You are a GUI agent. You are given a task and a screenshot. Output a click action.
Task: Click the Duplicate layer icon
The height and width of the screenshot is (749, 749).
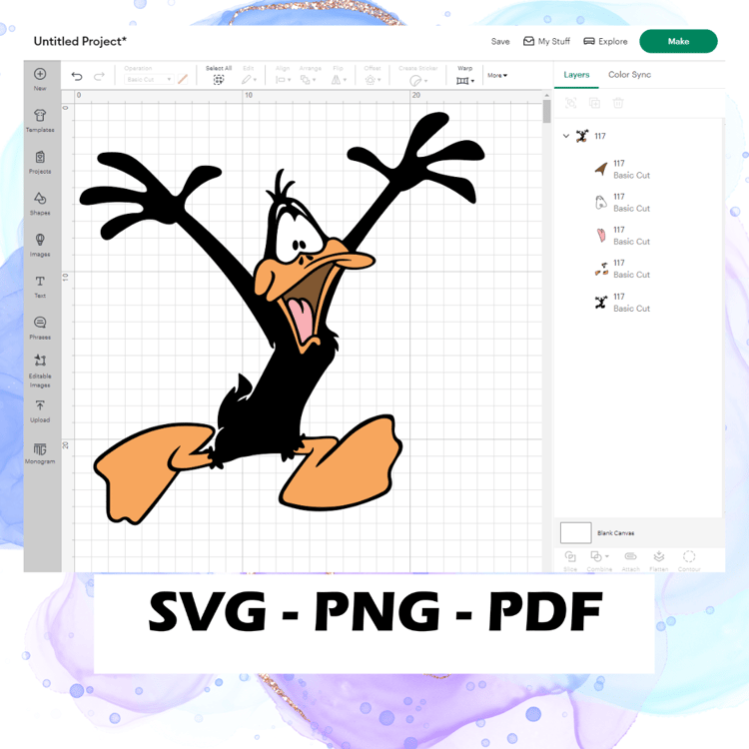pyautogui.click(x=595, y=103)
